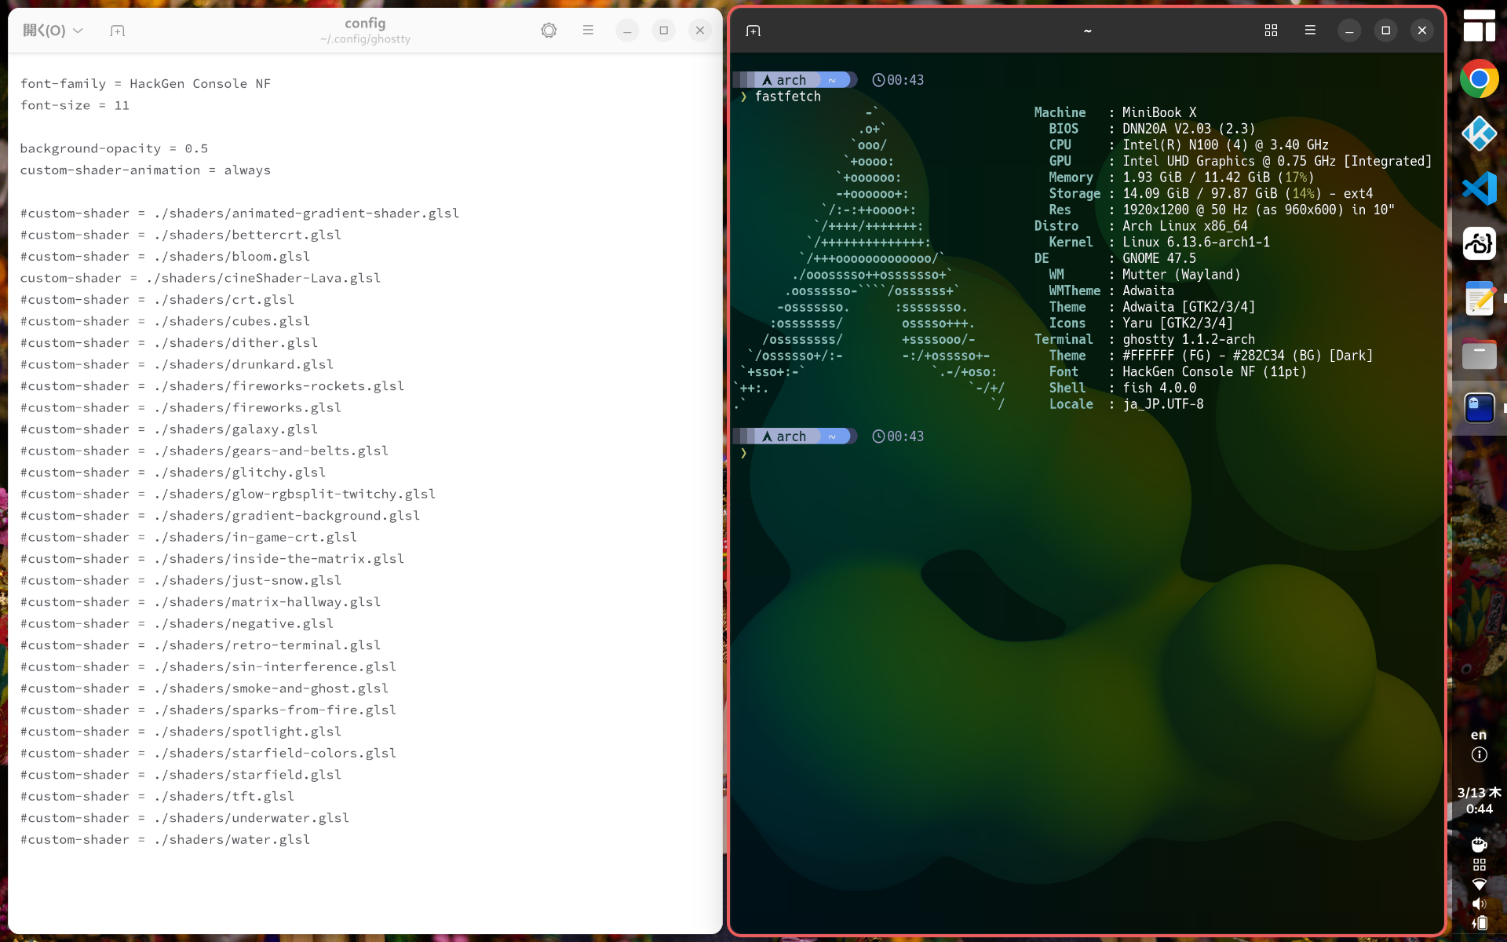Click the just-snow.glsl shader line
This screenshot has height=942, width=1507.
coord(181,580)
